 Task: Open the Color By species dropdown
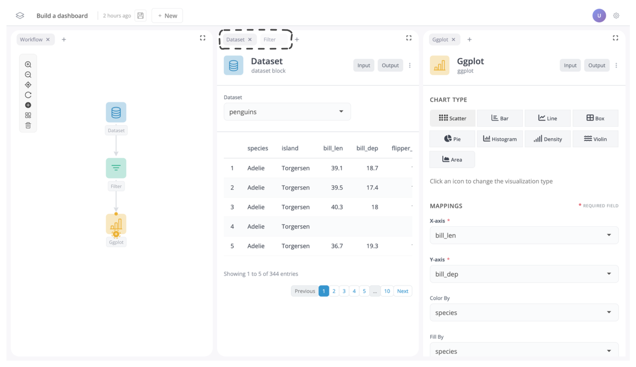tap(524, 313)
